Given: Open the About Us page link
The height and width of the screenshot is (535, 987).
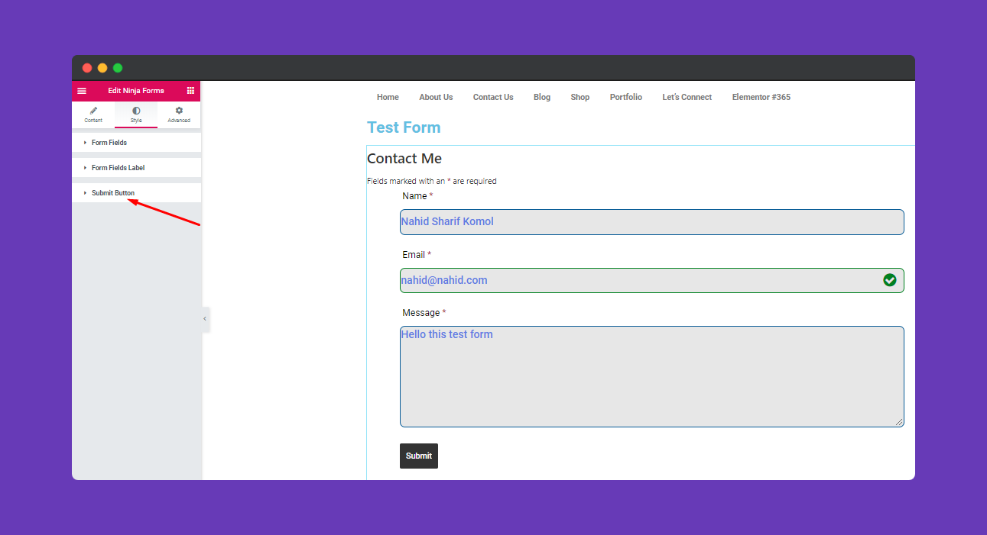Looking at the screenshot, I should 436,97.
